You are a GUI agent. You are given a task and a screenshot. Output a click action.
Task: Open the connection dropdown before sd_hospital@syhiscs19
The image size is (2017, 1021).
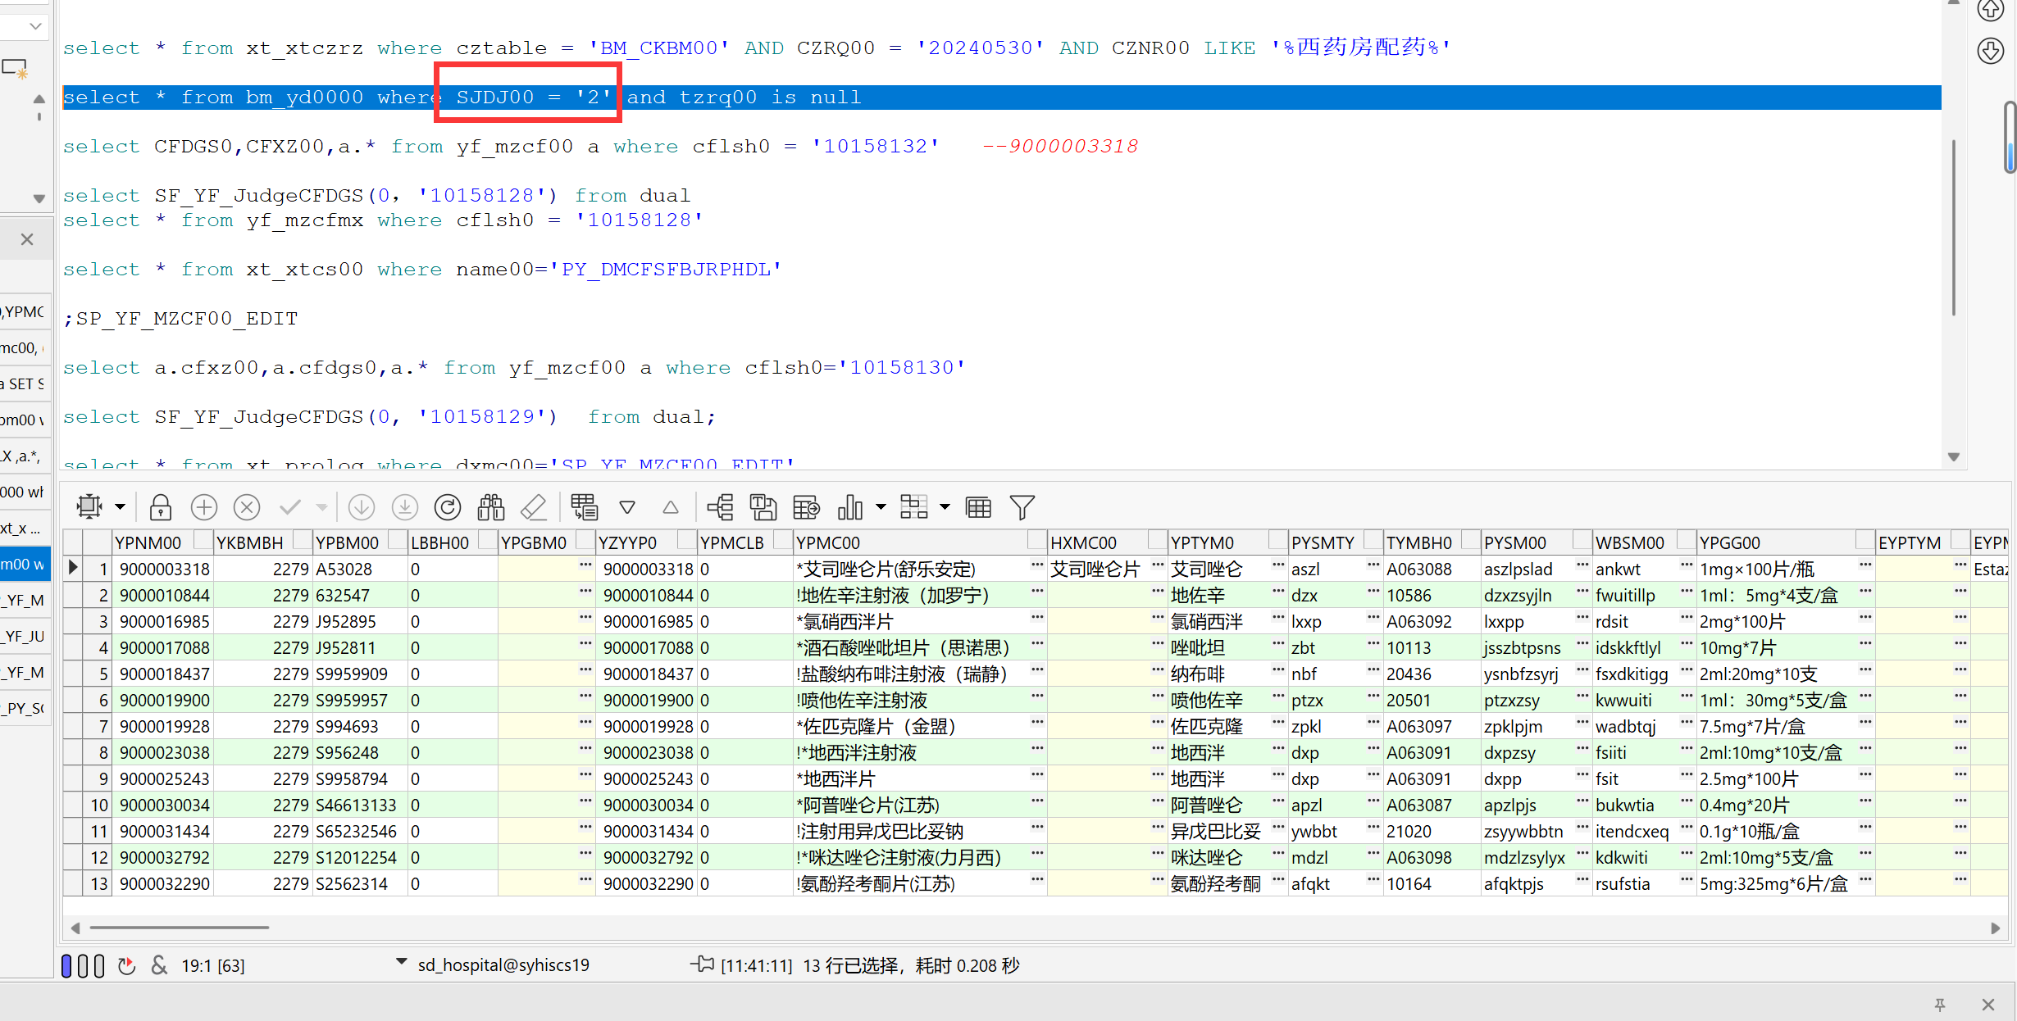click(x=401, y=962)
